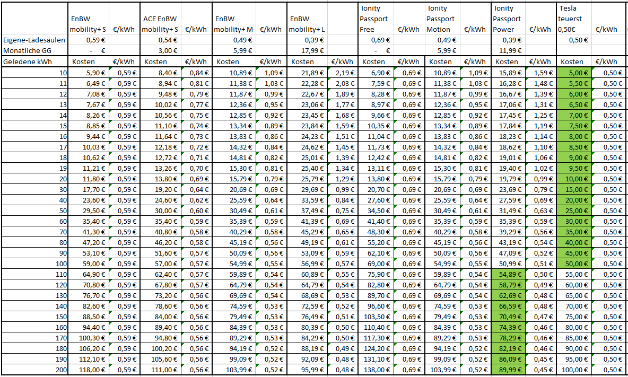Click the green cell '54,89 €'

click(508, 275)
